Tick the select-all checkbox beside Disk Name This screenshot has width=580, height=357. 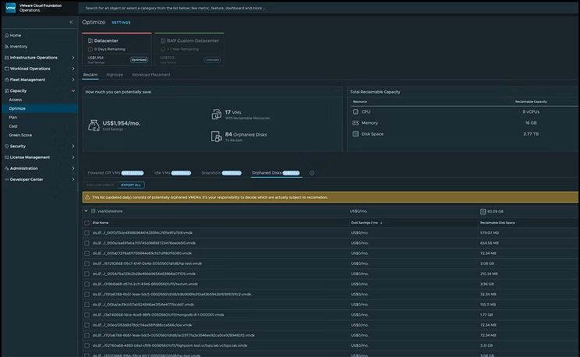87,222
